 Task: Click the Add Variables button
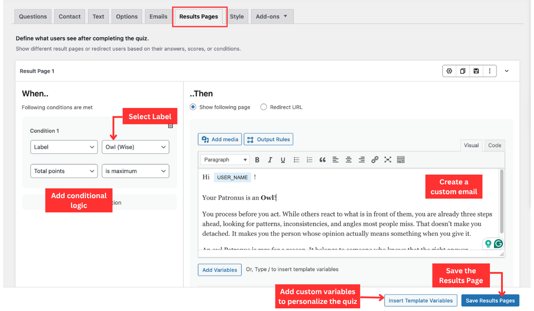[x=220, y=270]
